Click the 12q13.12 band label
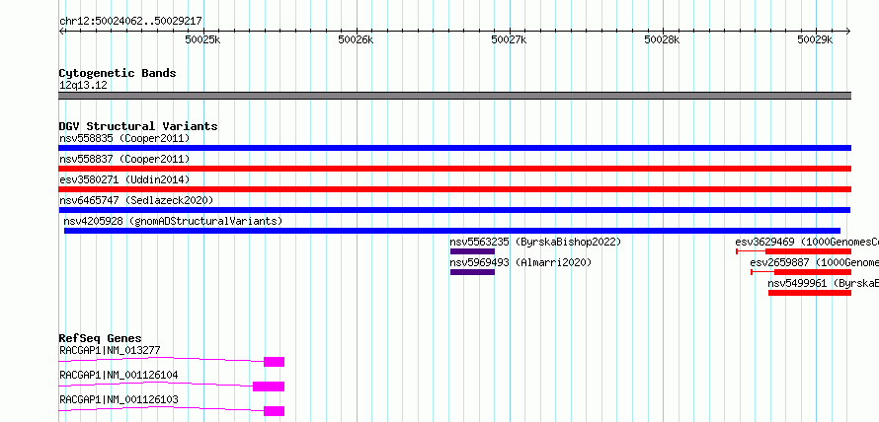Image resolution: width=879 pixels, height=422 pixels. pos(83,86)
